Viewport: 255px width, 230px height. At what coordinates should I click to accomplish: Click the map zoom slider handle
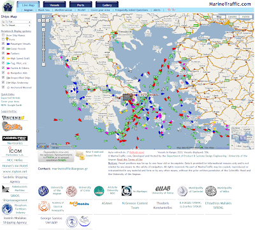click(x=43, y=49)
